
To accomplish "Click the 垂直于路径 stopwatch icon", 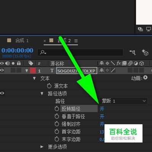I will (x=57, y=116).
